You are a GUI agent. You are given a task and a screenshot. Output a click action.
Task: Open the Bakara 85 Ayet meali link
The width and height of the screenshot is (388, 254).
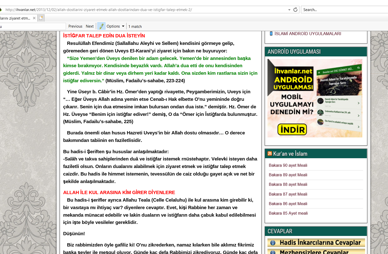288,213
